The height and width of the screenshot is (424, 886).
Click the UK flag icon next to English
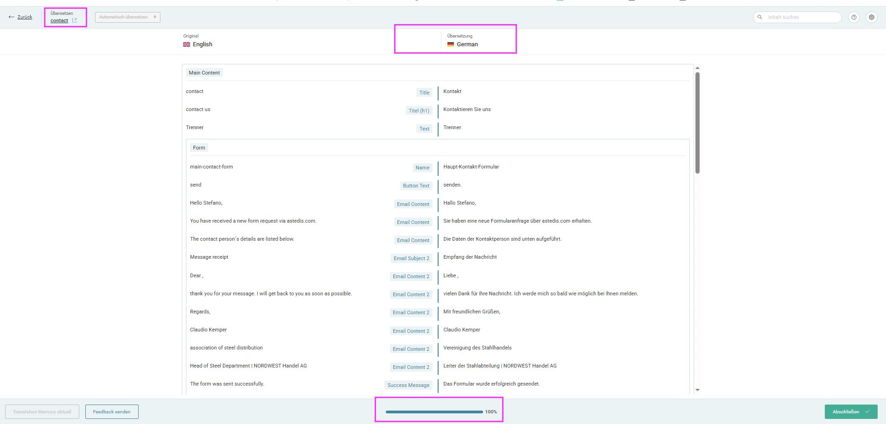click(186, 44)
